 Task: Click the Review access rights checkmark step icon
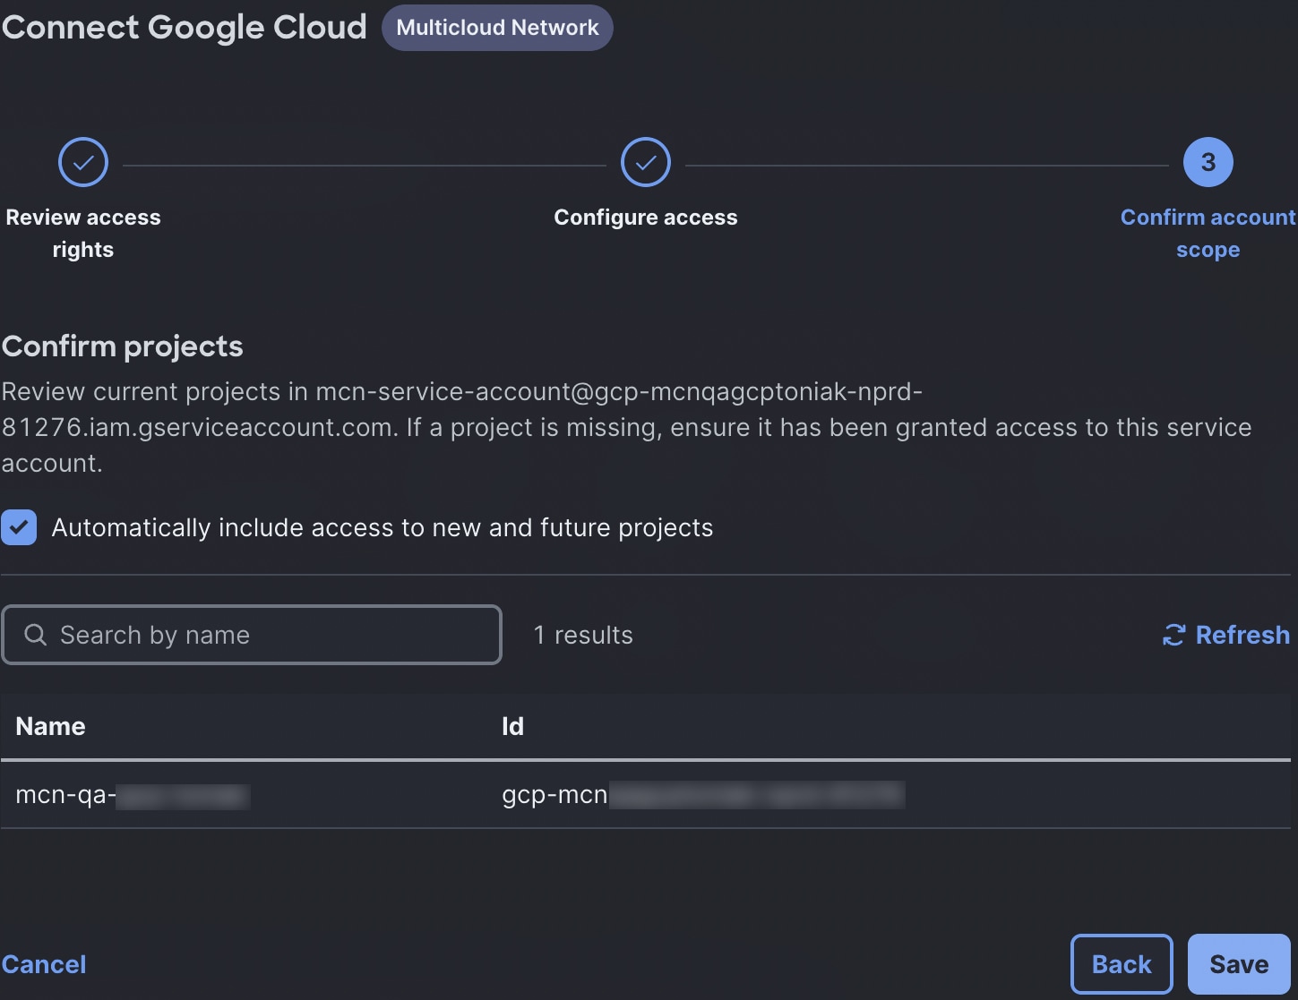83,162
